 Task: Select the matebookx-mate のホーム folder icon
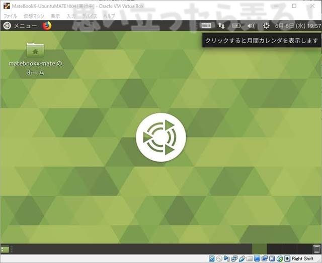tap(35, 59)
